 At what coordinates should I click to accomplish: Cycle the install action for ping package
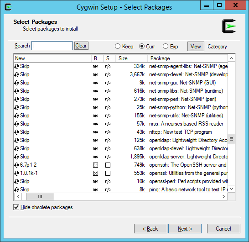17,189
